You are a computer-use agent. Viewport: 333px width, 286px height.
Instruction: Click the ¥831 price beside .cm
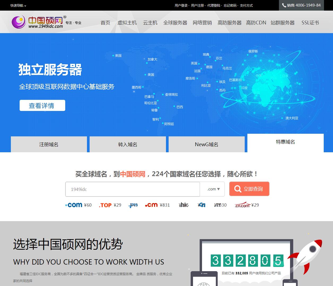click(164, 205)
